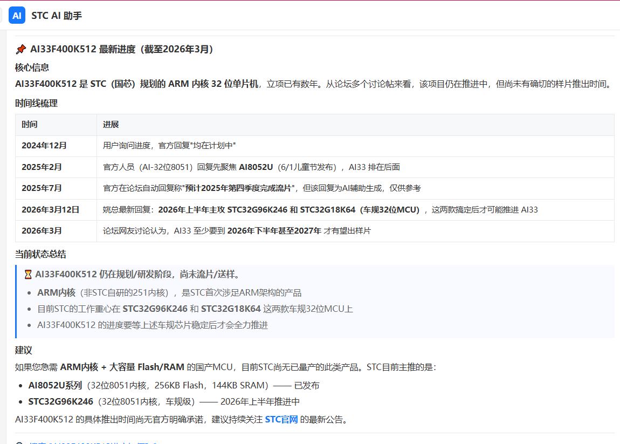620x444 pixels.
Task: Click the cell starting 姚总最新回复
Action: coord(355,210)
